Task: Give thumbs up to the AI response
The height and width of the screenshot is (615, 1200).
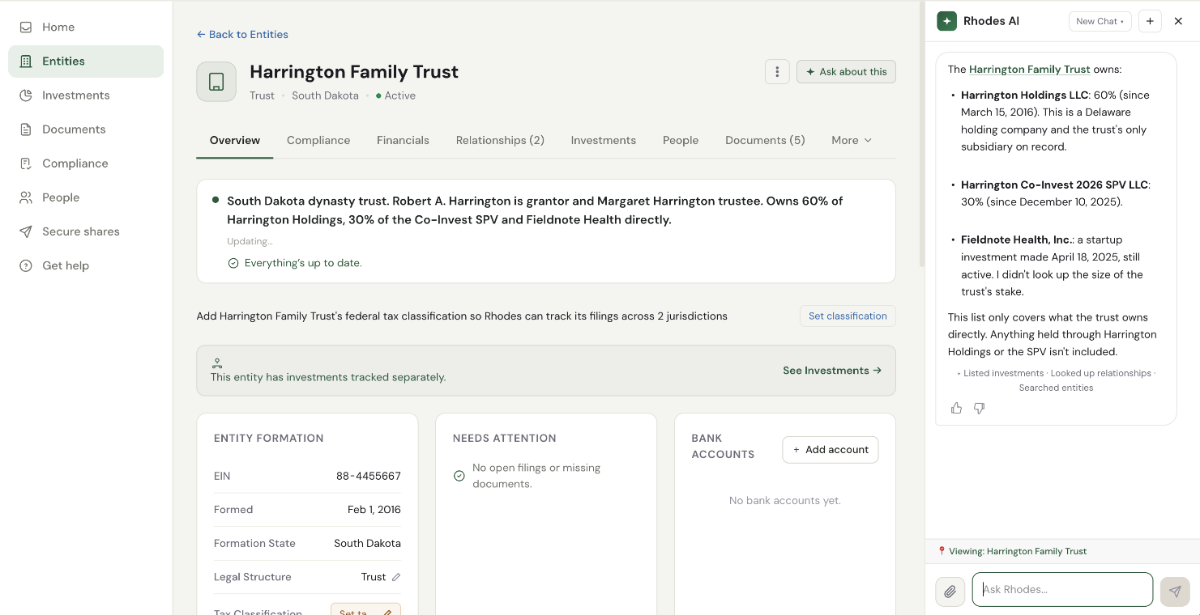Action: click(957, 408)
